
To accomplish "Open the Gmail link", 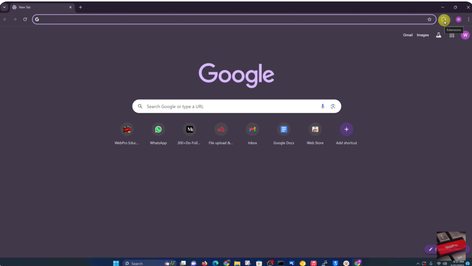I will coord(408,35).
